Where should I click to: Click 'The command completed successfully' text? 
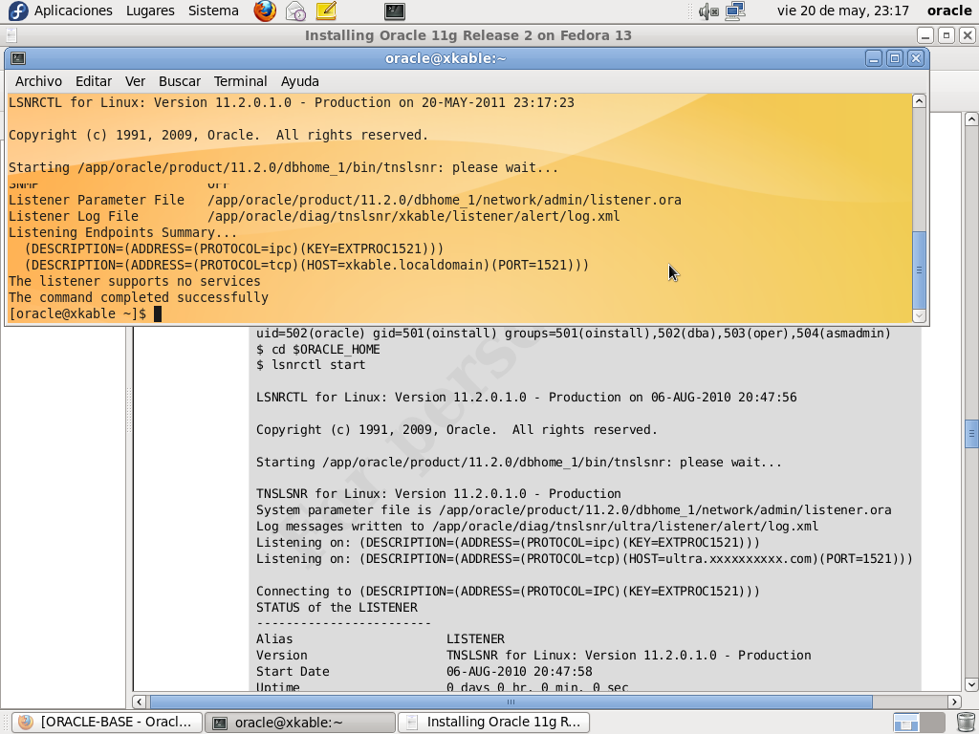[x=138, y=298]
